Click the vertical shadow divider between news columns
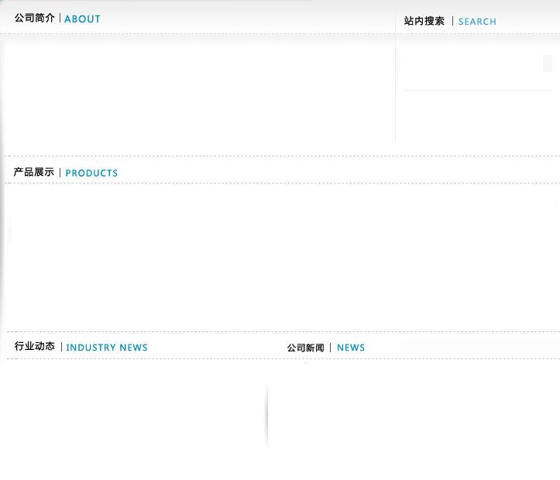 266,414
